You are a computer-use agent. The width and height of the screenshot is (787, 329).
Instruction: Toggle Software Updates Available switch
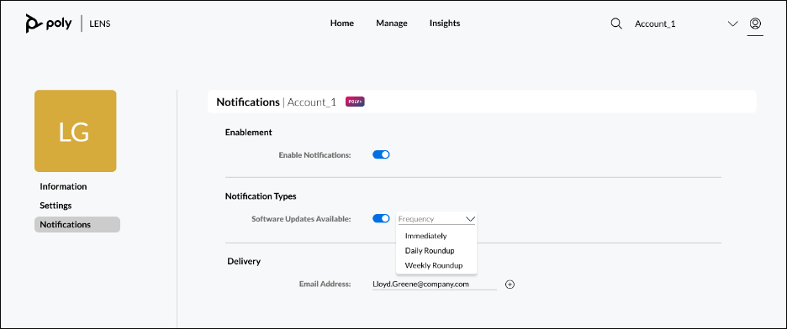pyautogui.click(x=381, y=218)
